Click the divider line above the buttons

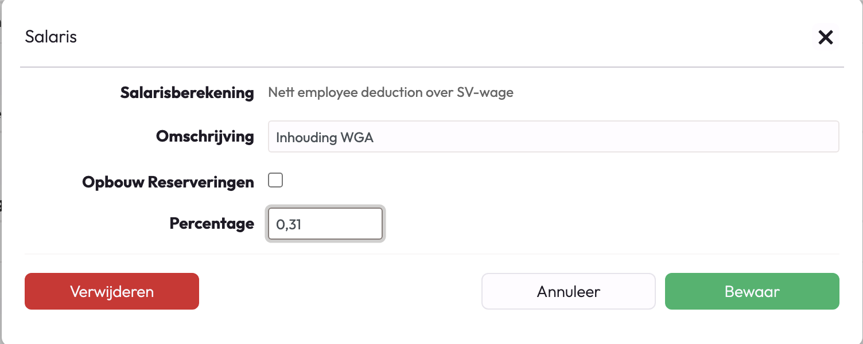pyautogui.click(x=431, y=253)
